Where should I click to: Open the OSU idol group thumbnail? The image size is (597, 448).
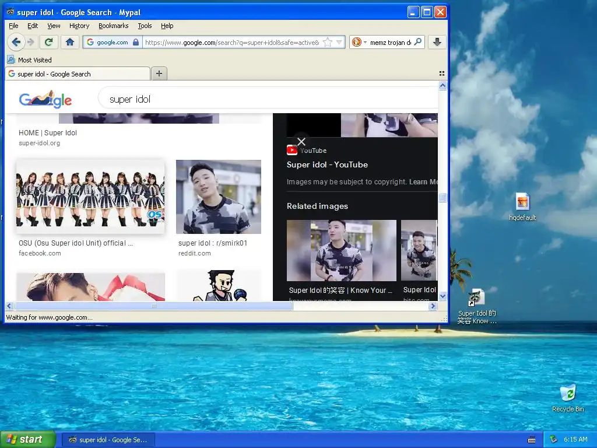(x=90, y=197)
